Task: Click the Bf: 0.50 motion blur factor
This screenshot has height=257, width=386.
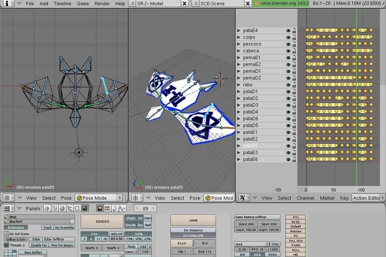Action: [x=117, y=239]
